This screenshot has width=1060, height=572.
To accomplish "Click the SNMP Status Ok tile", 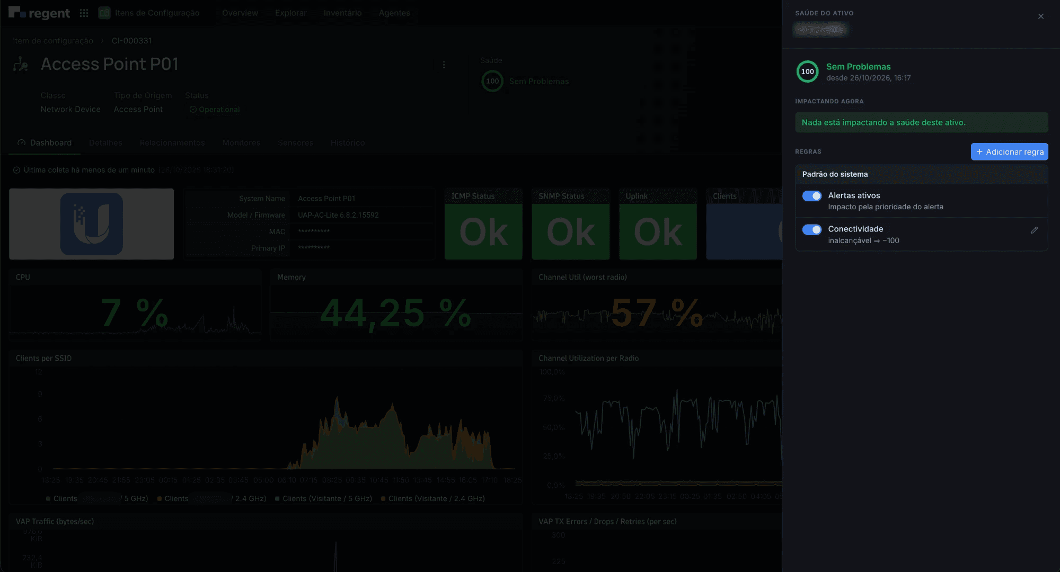I will [x=571, y=224].
